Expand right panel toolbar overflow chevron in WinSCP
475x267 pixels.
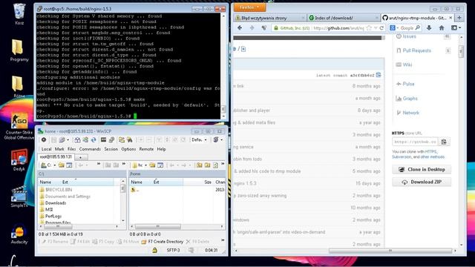click(x=223, y=164)
